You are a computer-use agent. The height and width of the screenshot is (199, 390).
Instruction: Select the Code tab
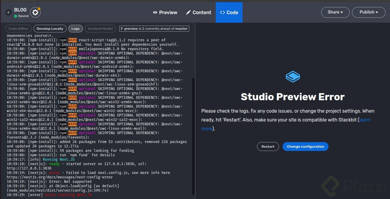coord(229,12)
